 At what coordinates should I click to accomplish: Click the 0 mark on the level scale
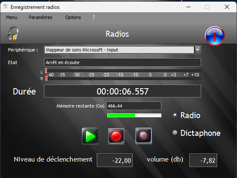(165, 75)
